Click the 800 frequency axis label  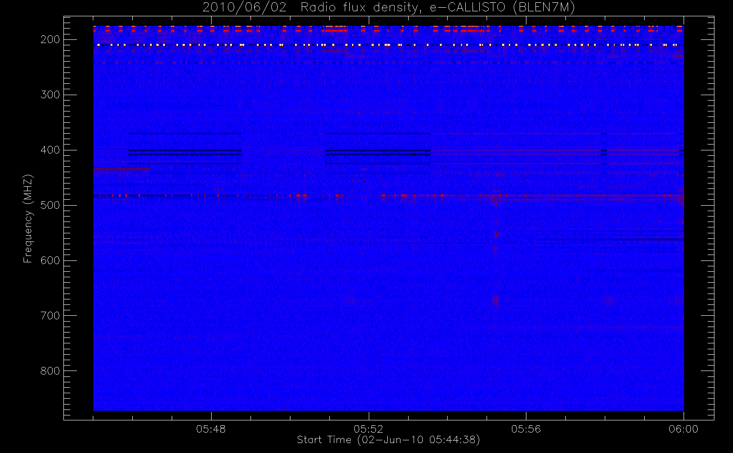coord(50,371)
